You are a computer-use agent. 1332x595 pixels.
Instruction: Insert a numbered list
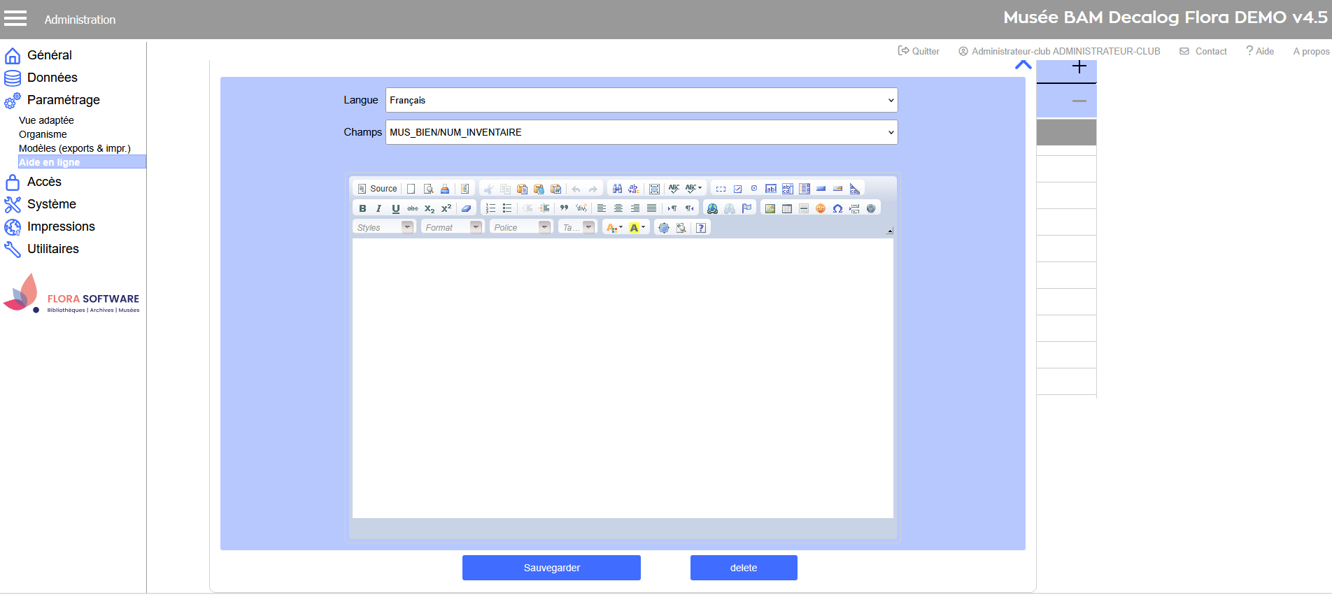pyautogui.click(x=490, y=208)
